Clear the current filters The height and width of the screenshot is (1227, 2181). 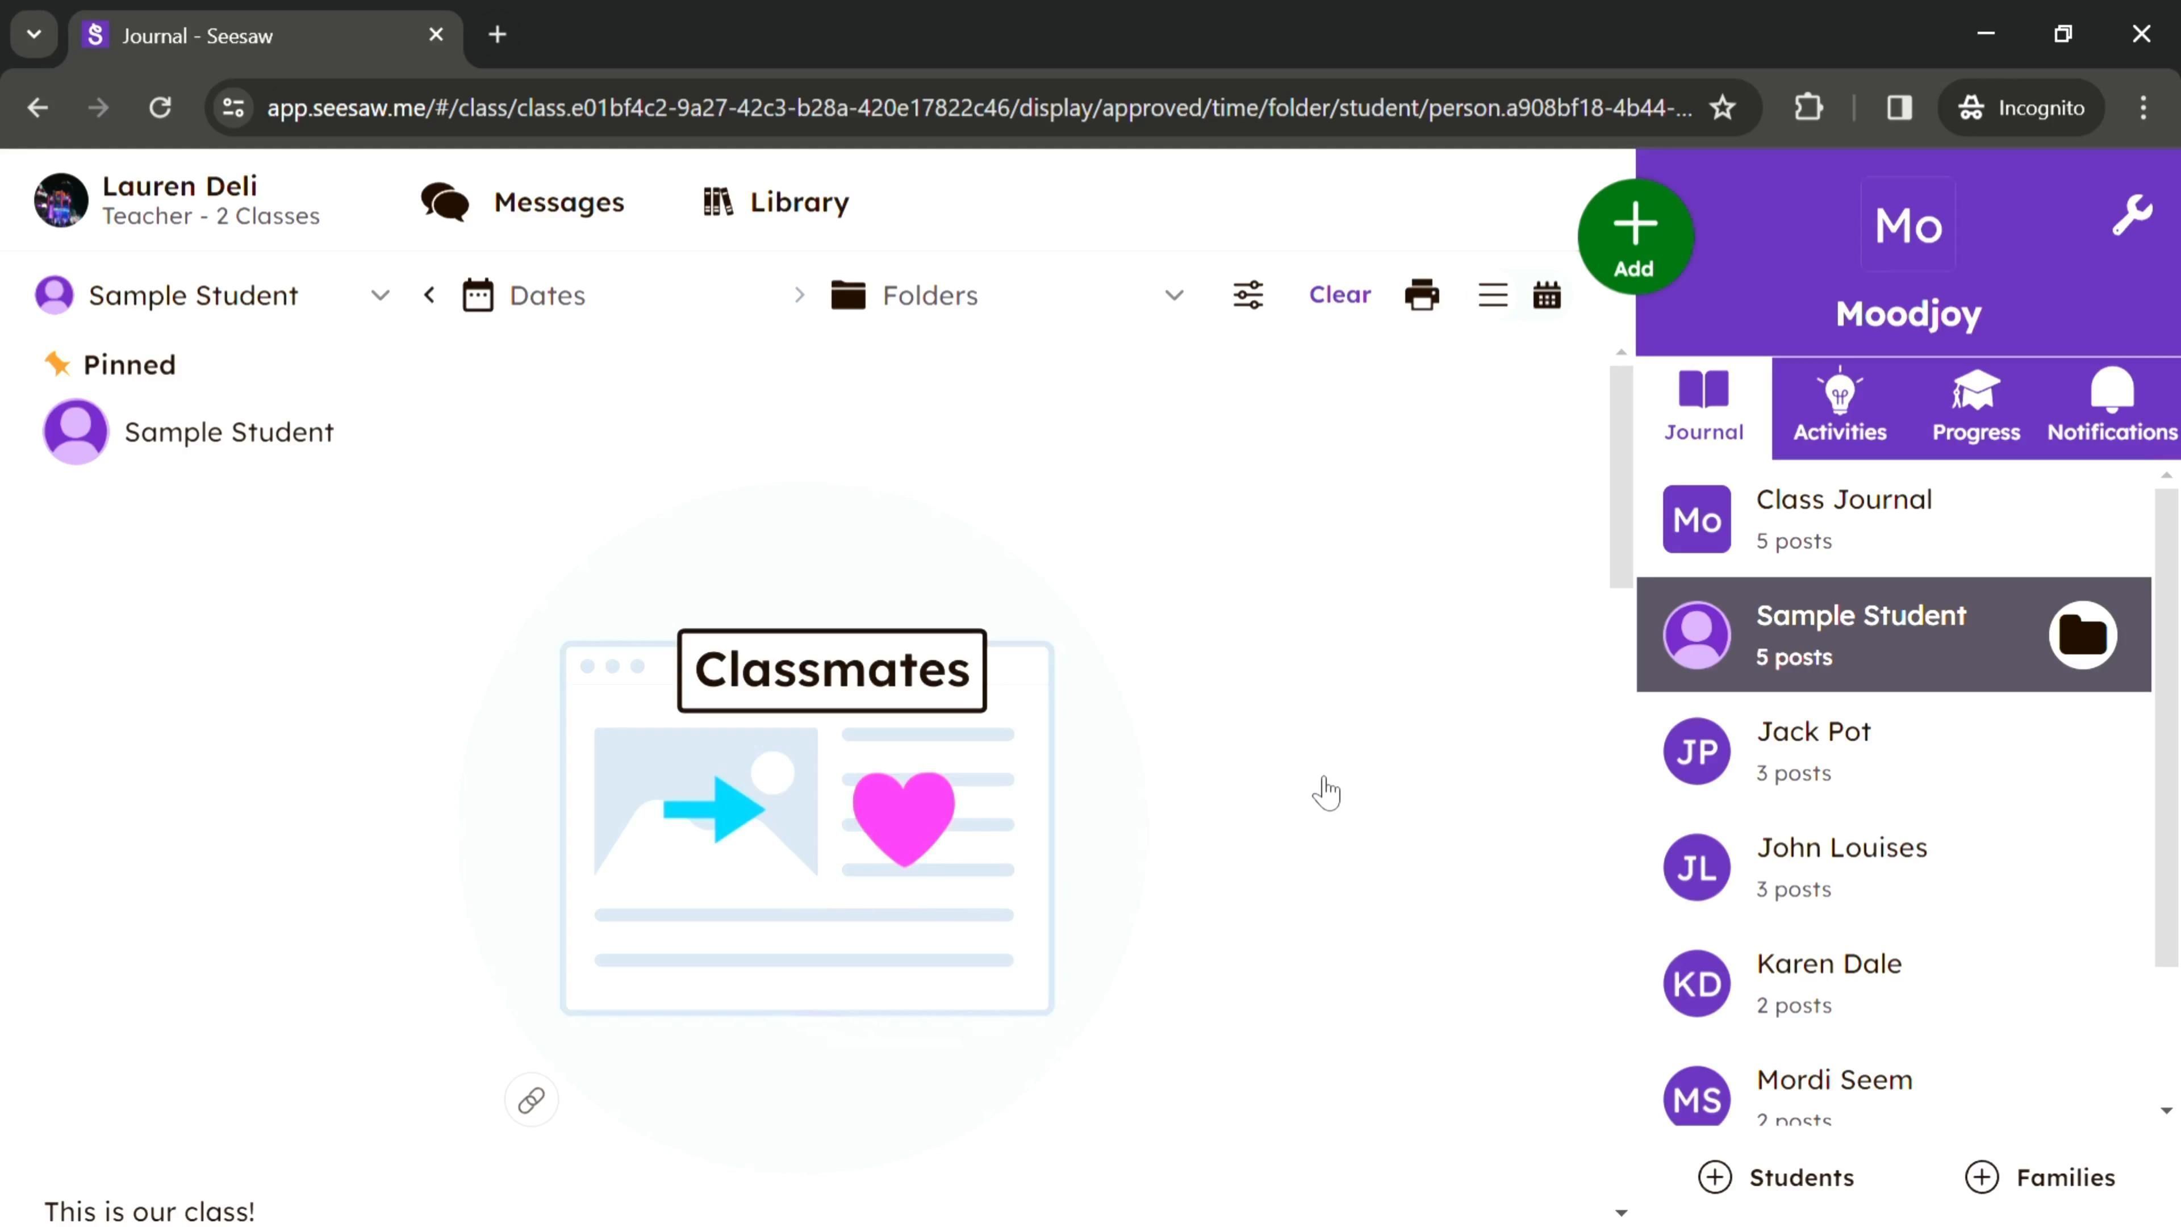coord(1339,295)
